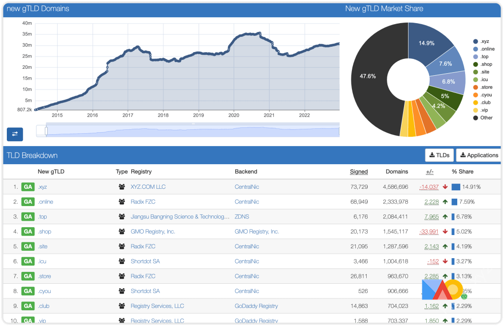Open the XYZ.COM LLC registry link
The width and height of the screenshot is (504, 326).
click(x=148, y=187)
